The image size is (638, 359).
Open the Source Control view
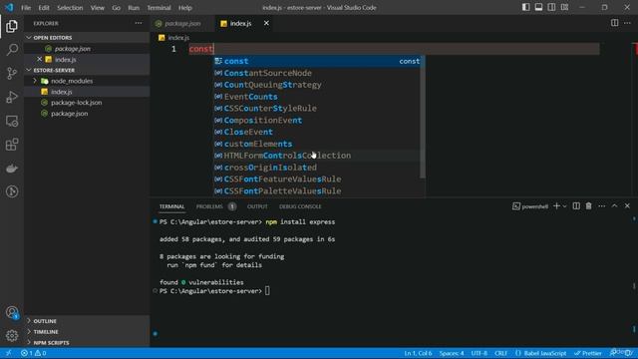(12, 73)
